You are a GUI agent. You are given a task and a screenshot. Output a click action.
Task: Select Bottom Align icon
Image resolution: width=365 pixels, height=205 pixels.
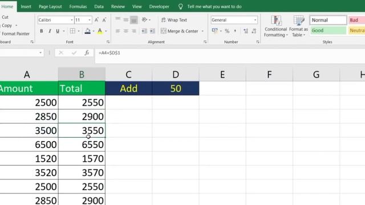pyautogui.click(x=134, y=20)
